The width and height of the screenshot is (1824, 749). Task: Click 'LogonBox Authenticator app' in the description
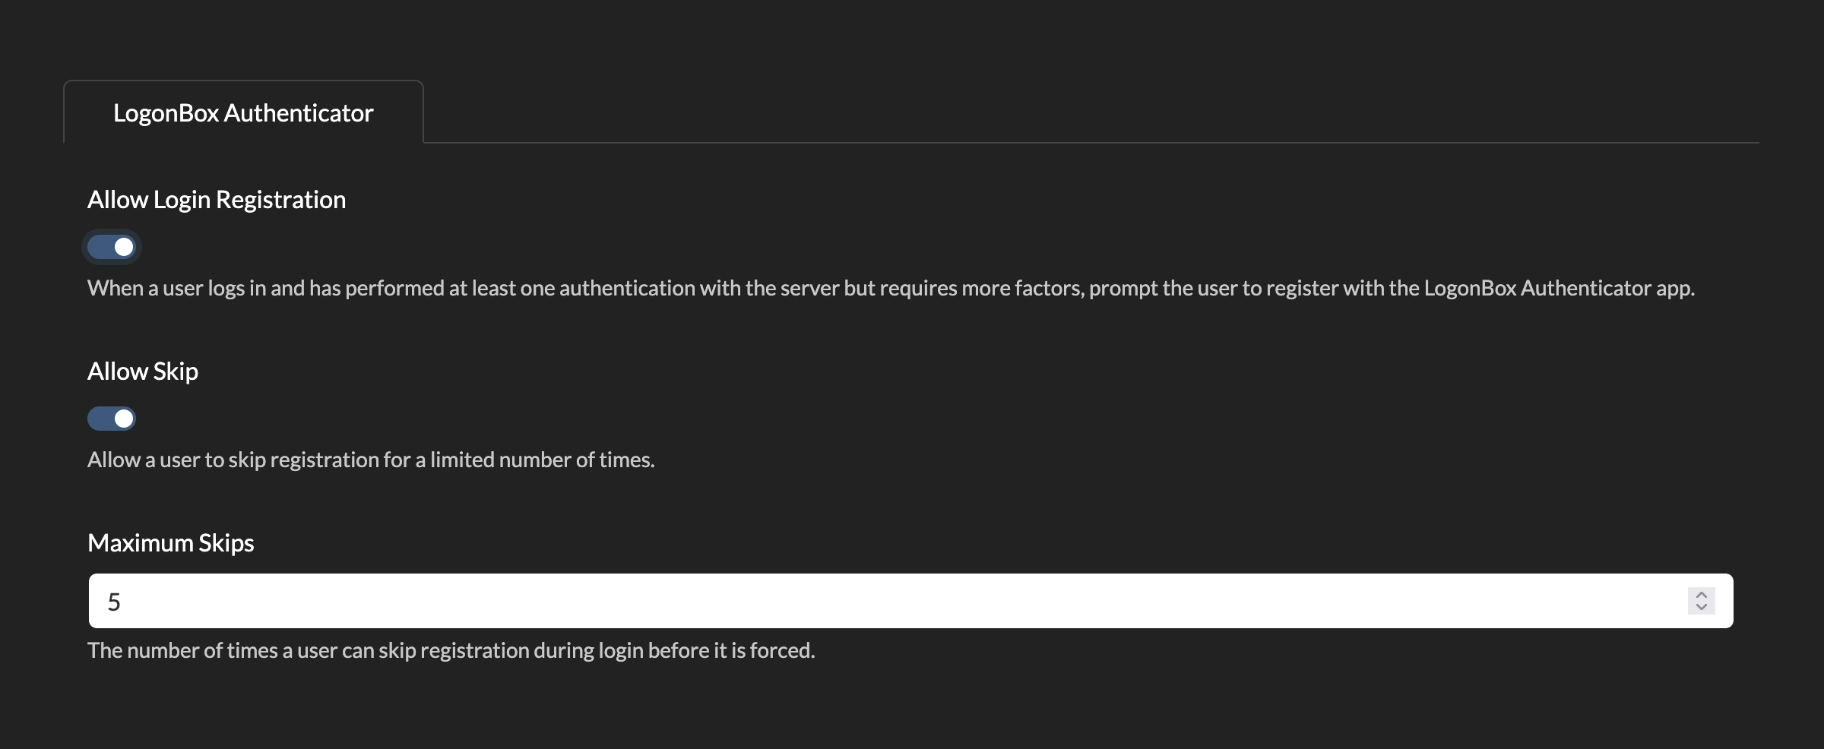pyautogui.click(x=1558, y=289)
